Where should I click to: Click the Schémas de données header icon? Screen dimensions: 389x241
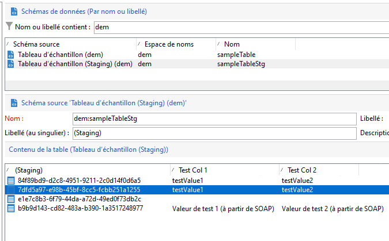pyautogui.click(x=14, y=12)
